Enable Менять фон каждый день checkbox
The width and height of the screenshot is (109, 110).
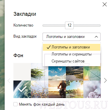tap(15, 104)
